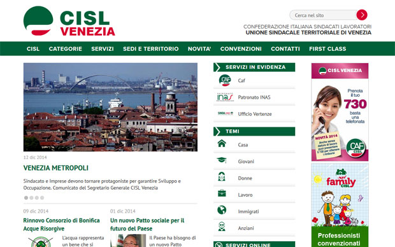Click Unione Sindacale Territoriale di Venezia text
395x247 pixels.
point(308,32)
